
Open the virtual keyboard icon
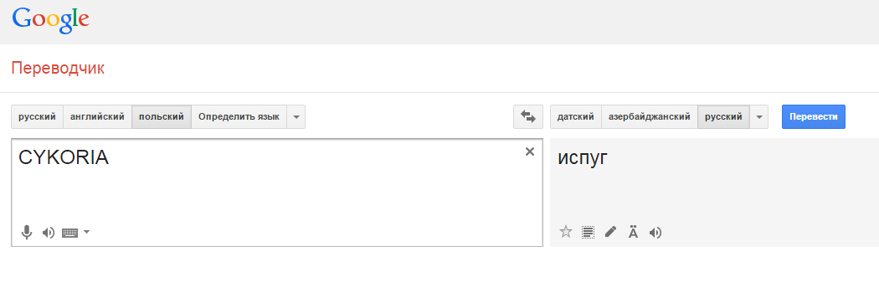pos(70,233)
